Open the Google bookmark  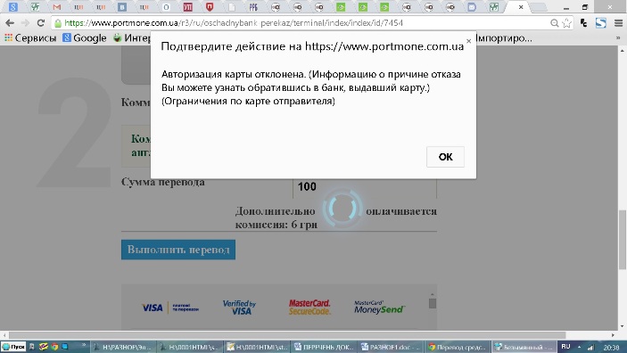click(x=85, y=38)
